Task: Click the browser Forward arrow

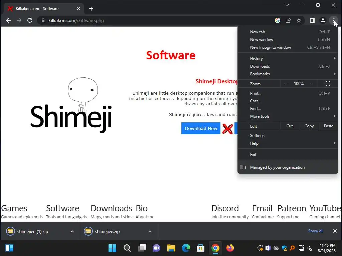Action: [19, 20]
